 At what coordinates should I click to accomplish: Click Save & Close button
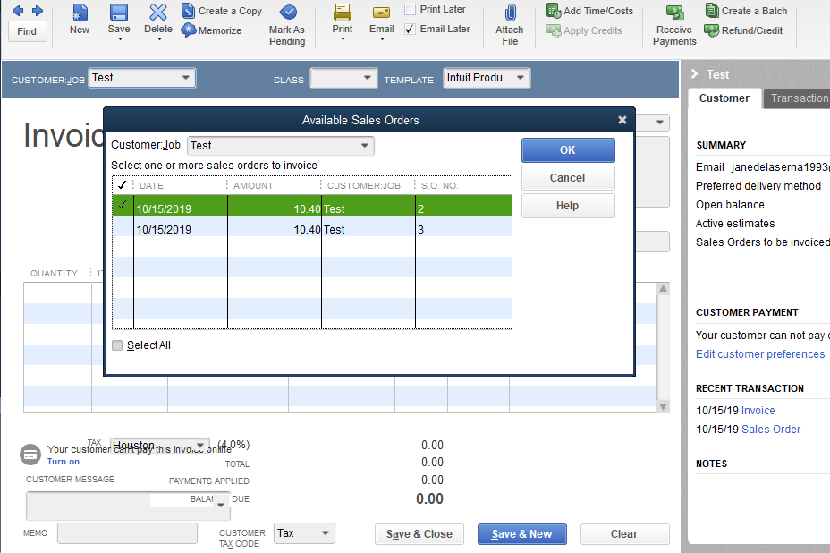(x=419, y=534)
